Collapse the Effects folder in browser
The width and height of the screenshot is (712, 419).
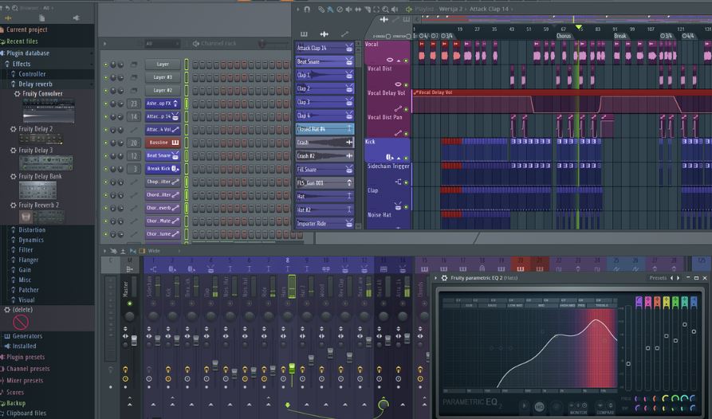(x=21, y=64)
